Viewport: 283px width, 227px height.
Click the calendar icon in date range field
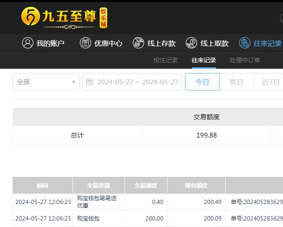tap(89, 82)
